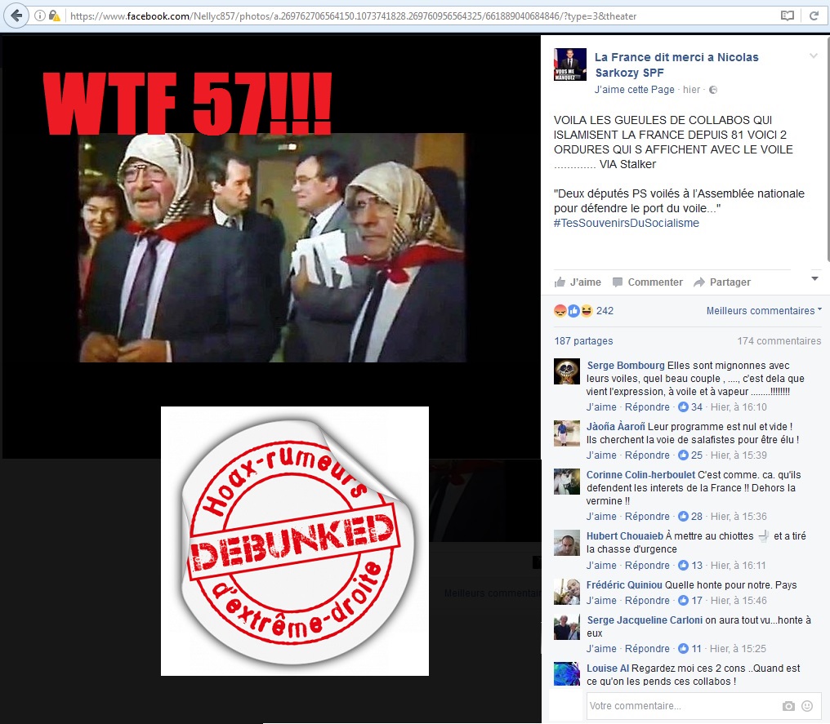Reply to Corinne Colin-herboulet's comment
Screen dimensions: 830x724
(647, 517)
